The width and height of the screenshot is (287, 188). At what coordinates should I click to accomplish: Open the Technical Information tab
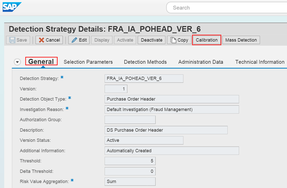tap(260, 62)
